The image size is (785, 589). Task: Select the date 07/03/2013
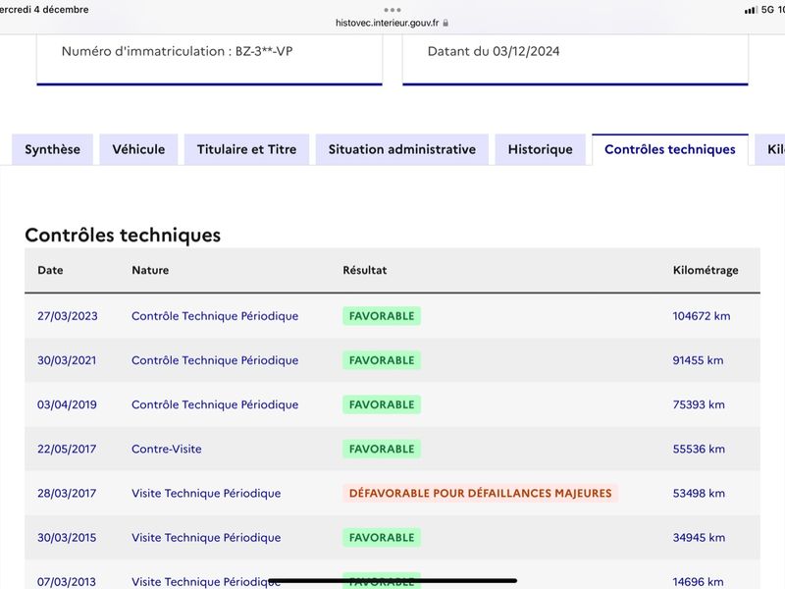[67, 582]
